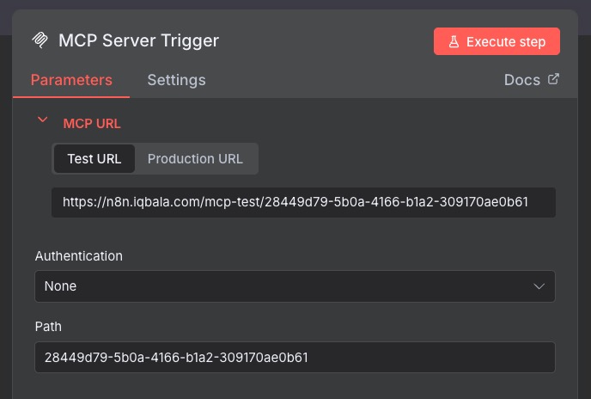The image size is (591, 399).
Task: Click the dimmed backdrop above the panel
Action: [x=292, y=4]
